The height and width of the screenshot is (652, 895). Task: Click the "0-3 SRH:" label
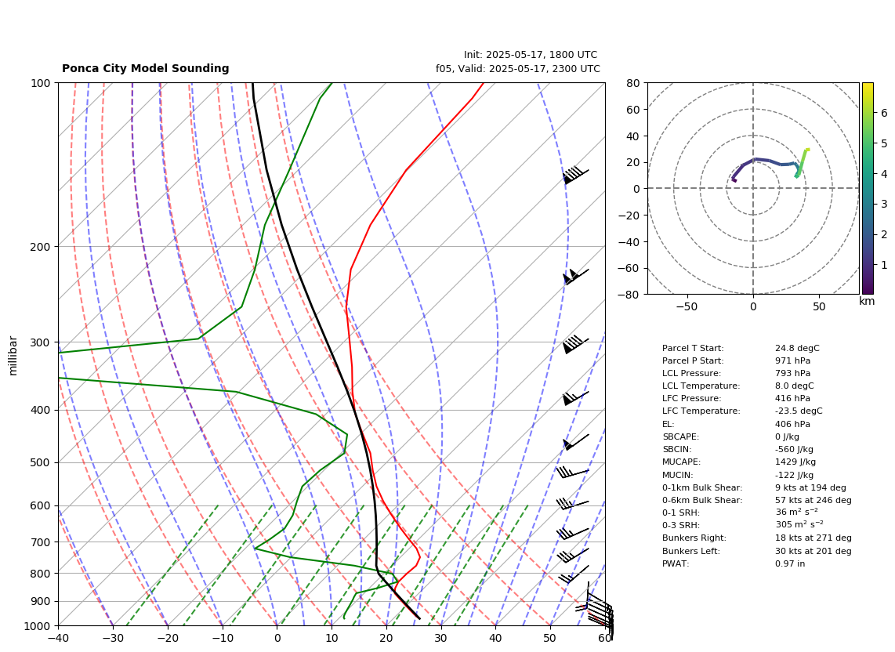(x=680, y=525)
